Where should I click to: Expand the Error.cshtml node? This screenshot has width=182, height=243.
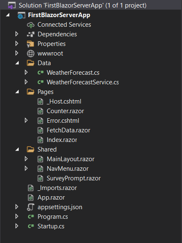(26, 120)
